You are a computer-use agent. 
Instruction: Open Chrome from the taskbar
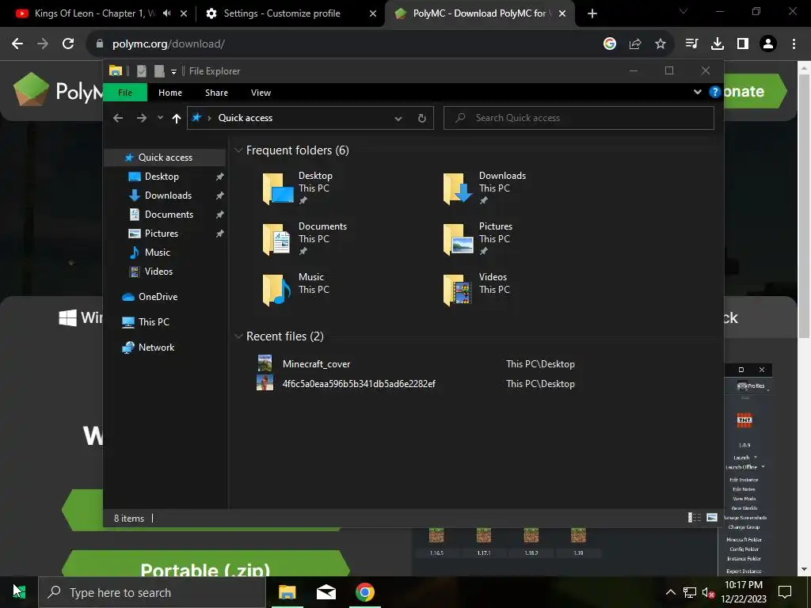(x=365, y=592)
